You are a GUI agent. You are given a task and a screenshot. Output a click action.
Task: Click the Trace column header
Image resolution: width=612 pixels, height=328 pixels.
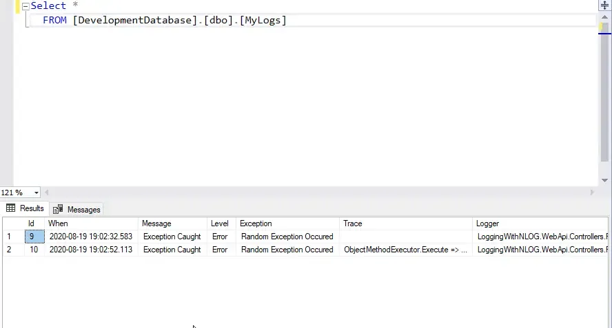pos(406,223)
